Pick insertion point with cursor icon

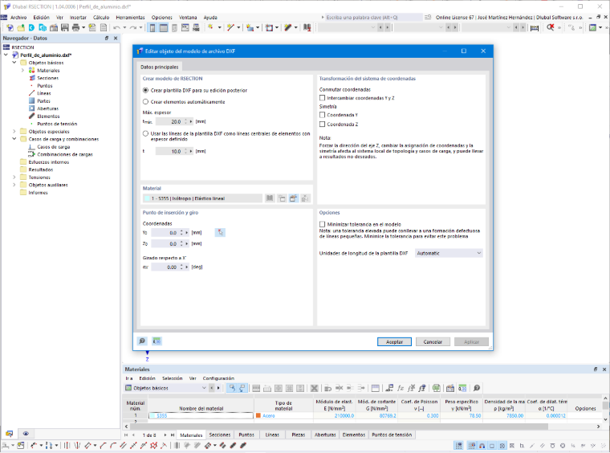click(x=220, y=232)
